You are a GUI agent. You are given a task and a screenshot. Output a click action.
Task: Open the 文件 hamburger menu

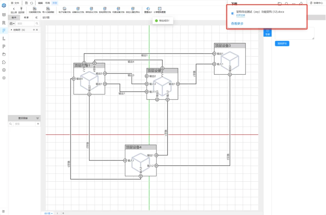tap(15, 3)
